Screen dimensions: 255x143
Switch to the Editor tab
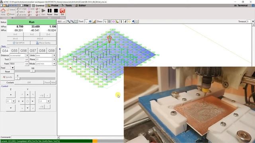click(x=80, y=6)
